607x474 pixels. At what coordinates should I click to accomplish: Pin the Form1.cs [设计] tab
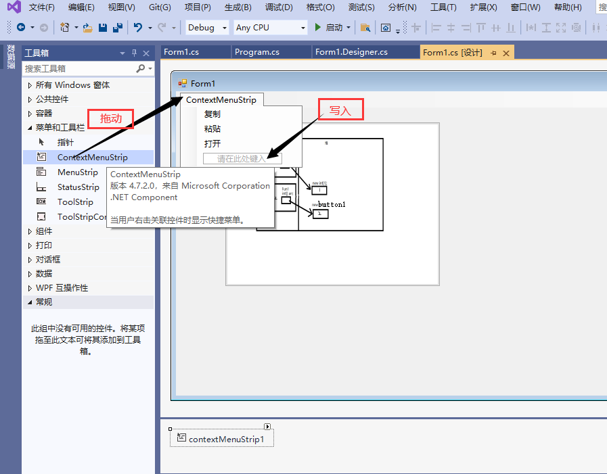point(493,53)
